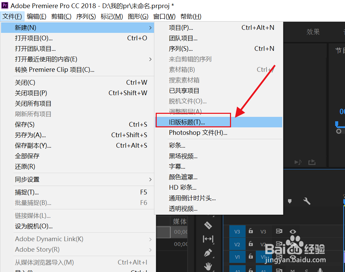Viewport: 345px width, 272px height.
Task: Click 保存(S) Ctrl+S in the File menu
Action: (77, 125)
